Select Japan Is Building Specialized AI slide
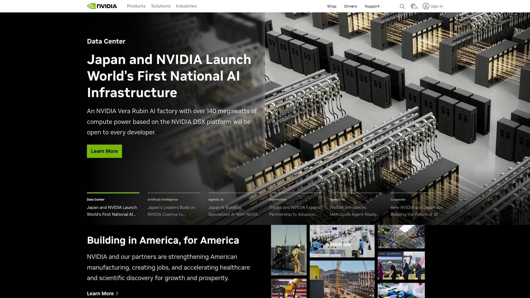 coord(235,205)
